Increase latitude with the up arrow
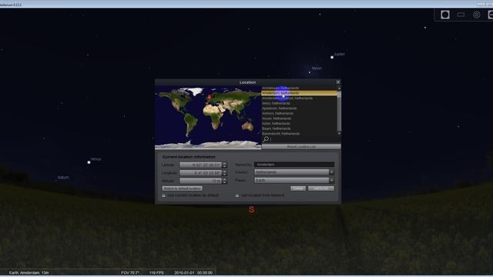The height and width of the screenshot is (277, 493). tap(224, 163)
